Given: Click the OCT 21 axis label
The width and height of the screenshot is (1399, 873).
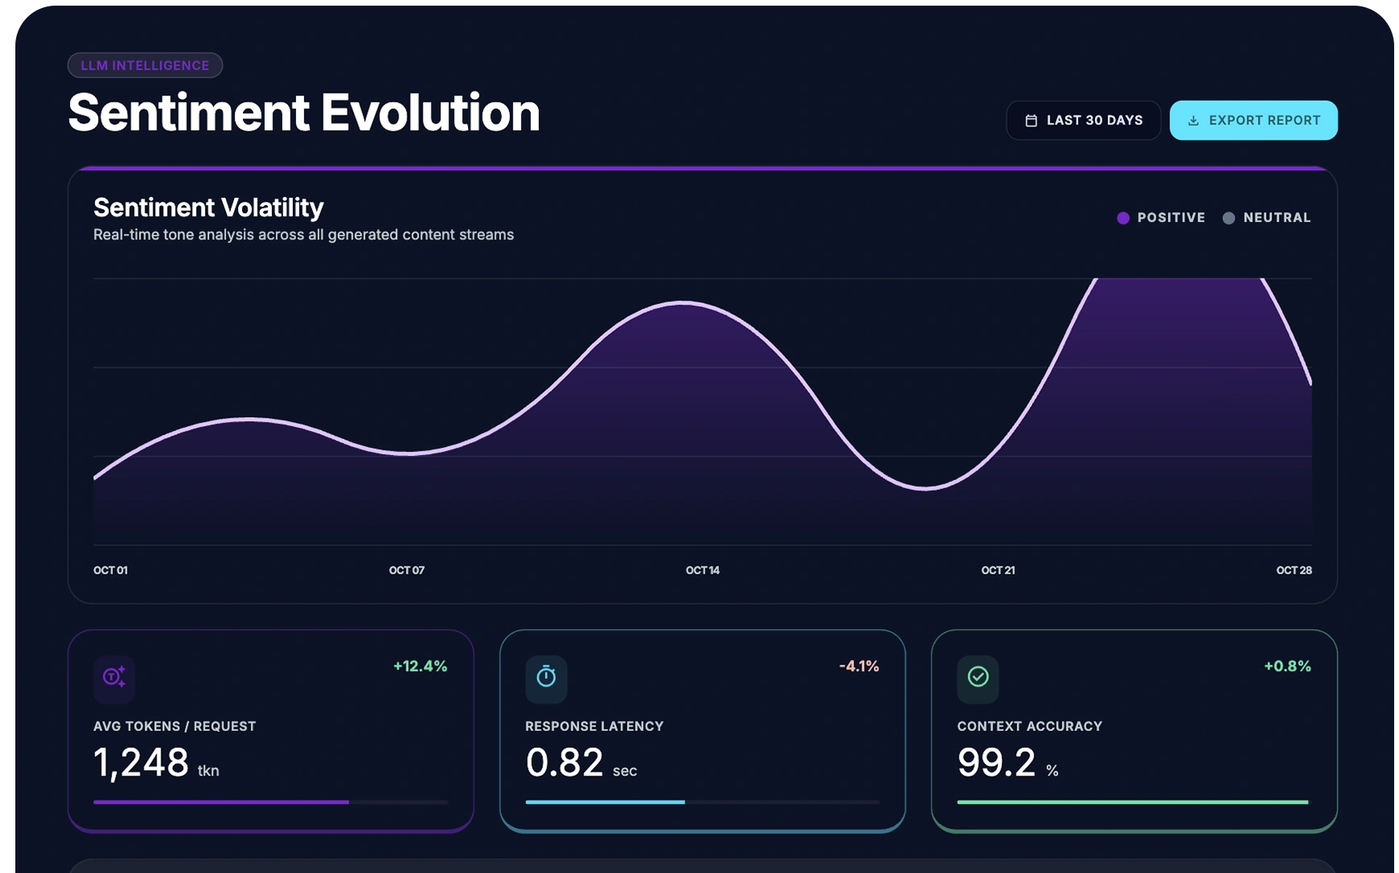Looking at the screenshot, I should click(x=998, y=570).
